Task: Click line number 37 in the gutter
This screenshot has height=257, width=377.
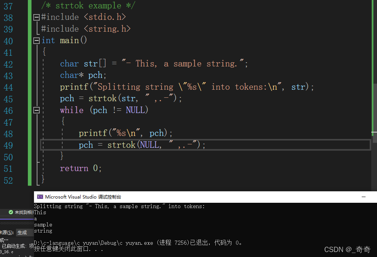Action: point(8,6)
